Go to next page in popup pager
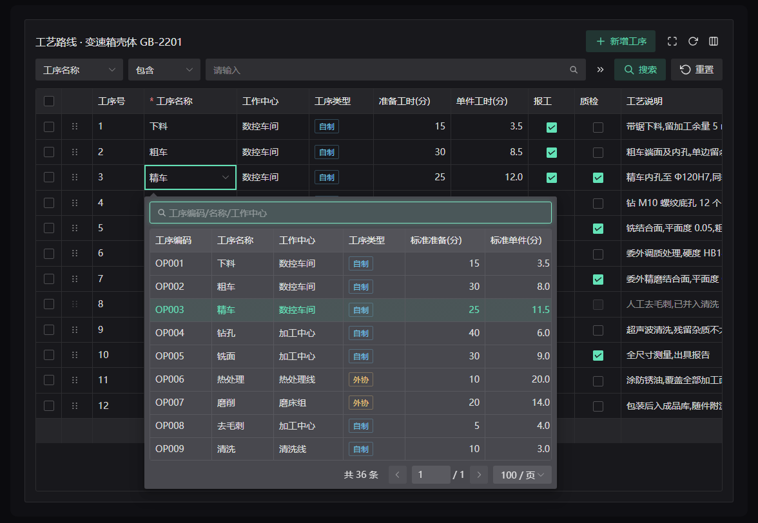 (479, 475)
